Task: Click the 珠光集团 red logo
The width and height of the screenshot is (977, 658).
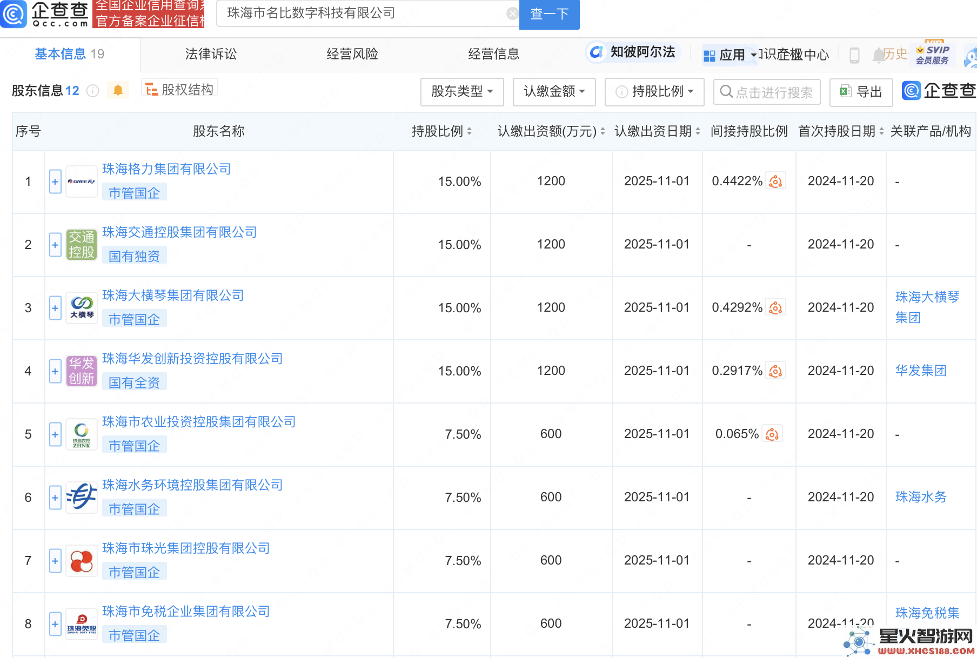Action: click(x=82, y=561)
